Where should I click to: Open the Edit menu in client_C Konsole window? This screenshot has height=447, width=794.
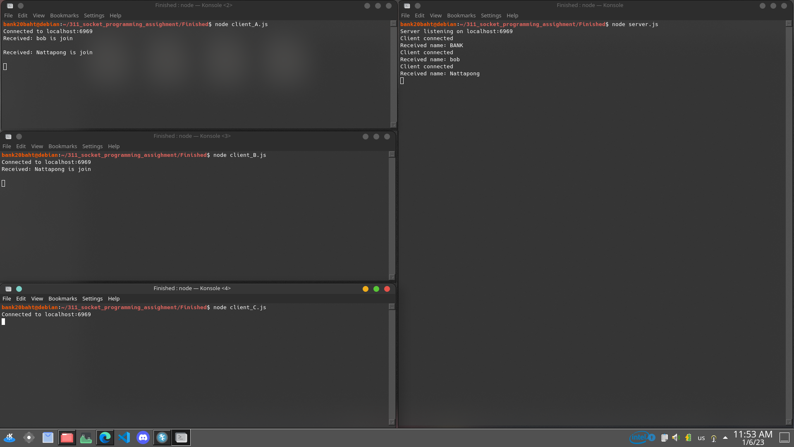pos(21,298)
